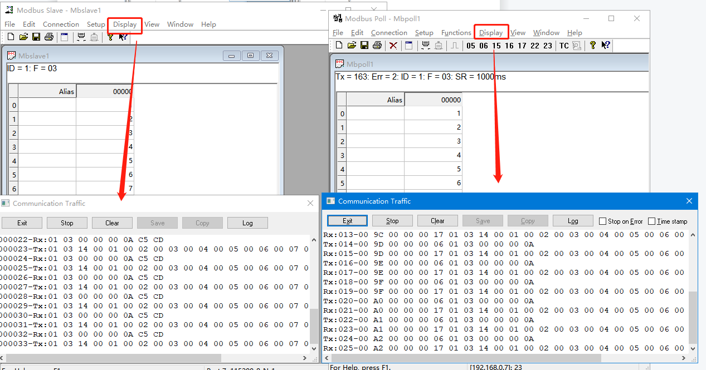Toggle the Time stamp checkbox
706x370 pixels.
click(651, 221)
